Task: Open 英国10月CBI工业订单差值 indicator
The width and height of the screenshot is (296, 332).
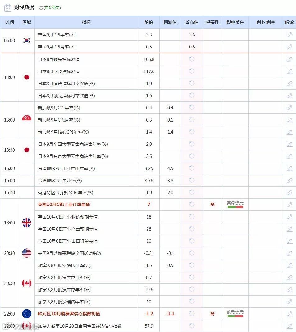Action: pyautogui.click(x=64, y=205)
